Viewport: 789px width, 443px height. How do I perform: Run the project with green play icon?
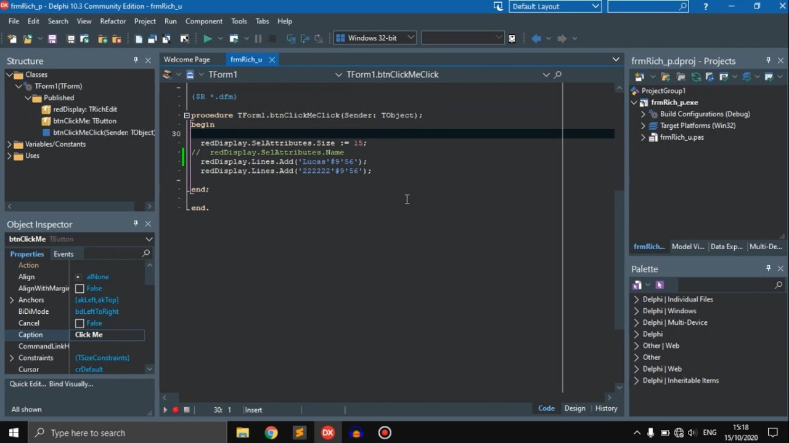(208, 38)
